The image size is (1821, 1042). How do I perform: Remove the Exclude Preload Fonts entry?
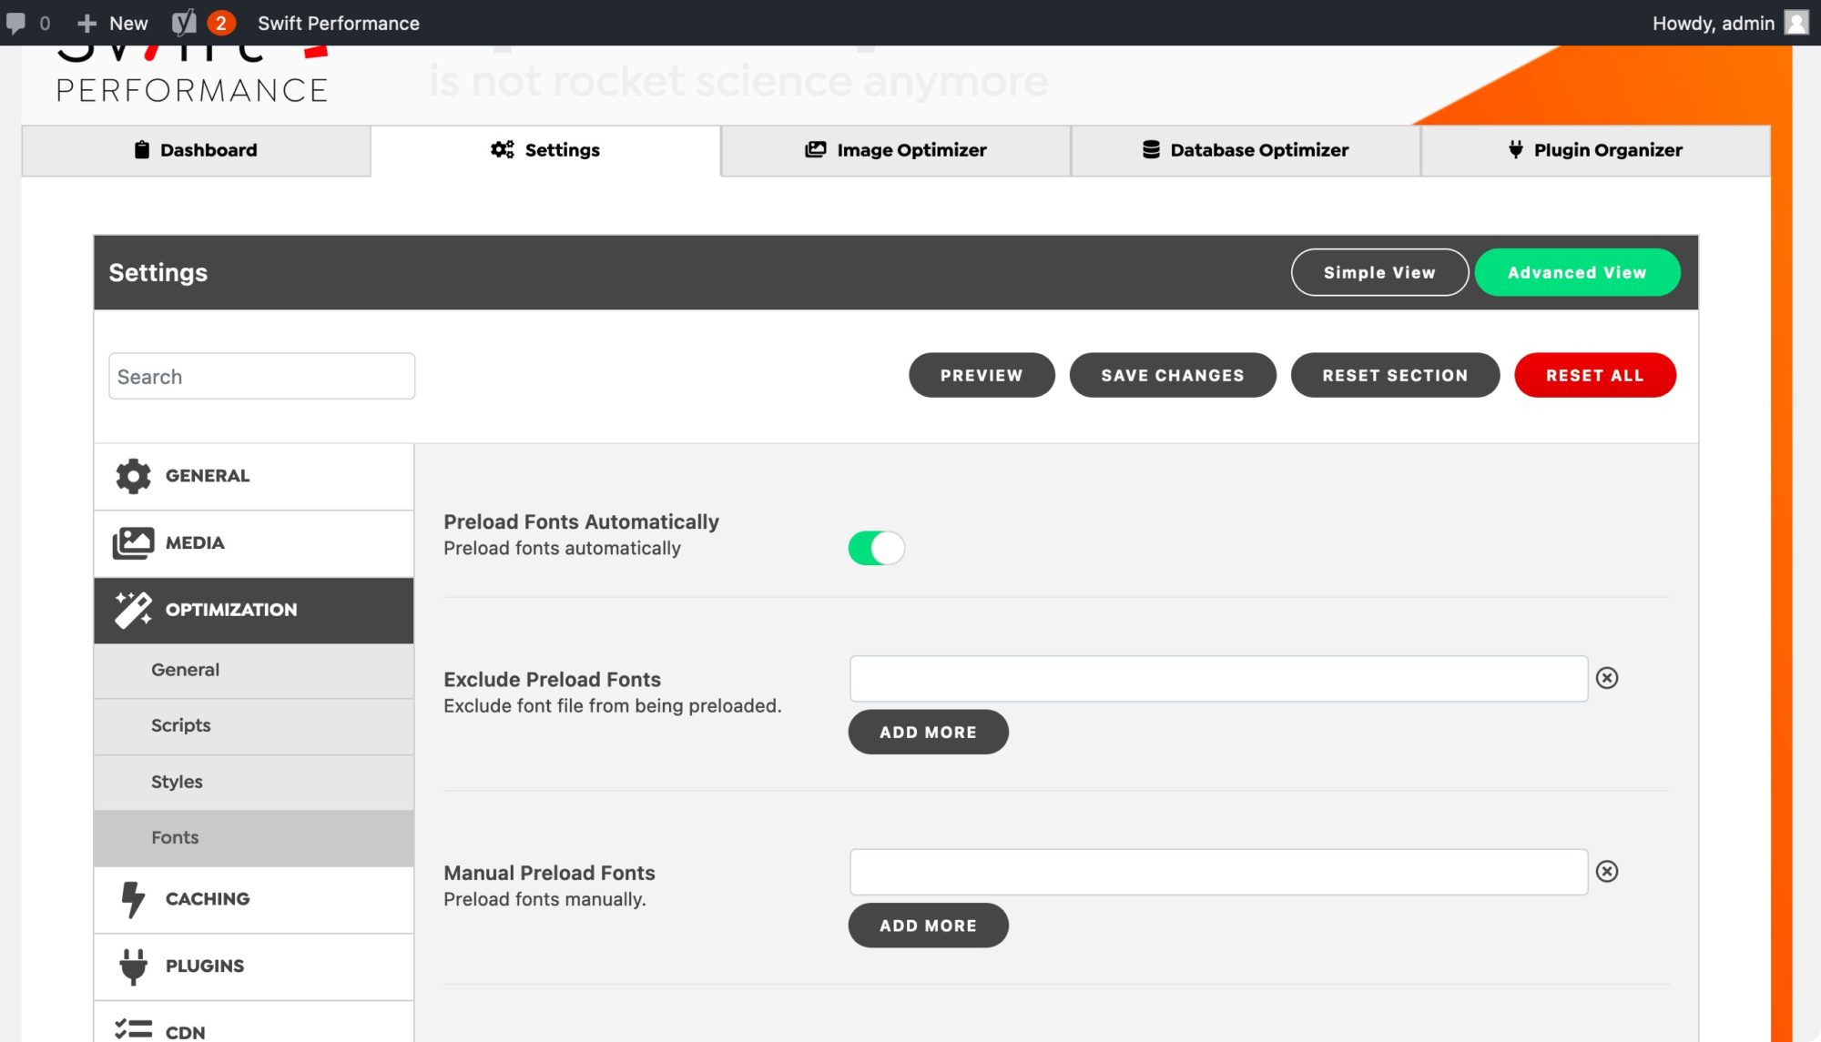tap(1607, 678)
